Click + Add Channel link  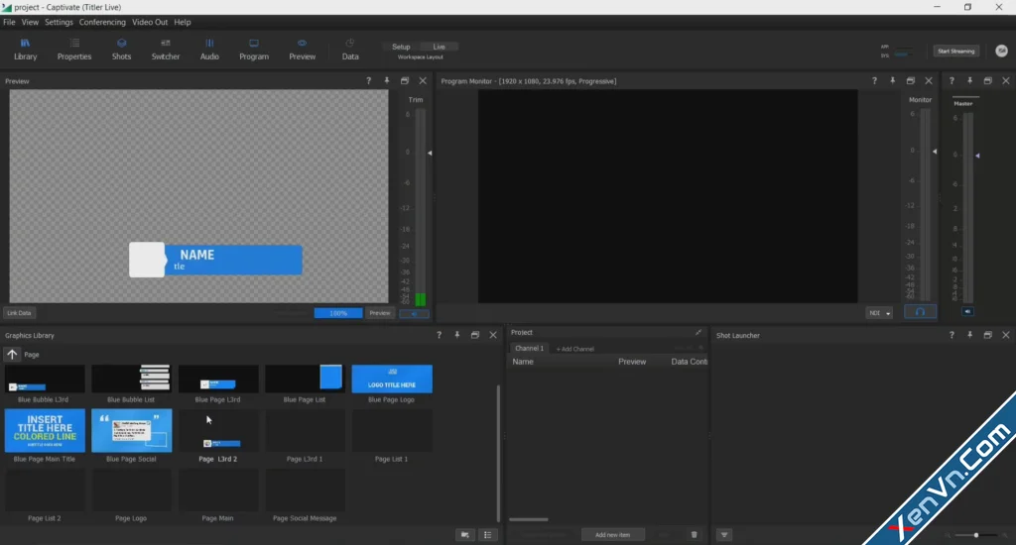pos(574,349)
